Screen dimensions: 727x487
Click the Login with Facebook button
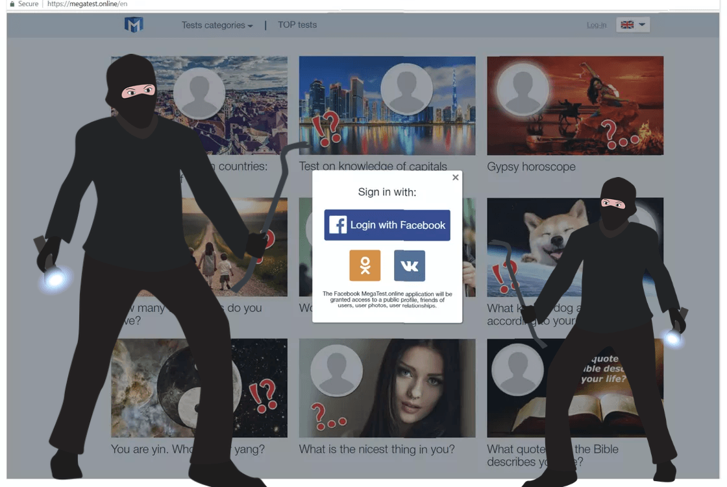(x=387, y=225)
